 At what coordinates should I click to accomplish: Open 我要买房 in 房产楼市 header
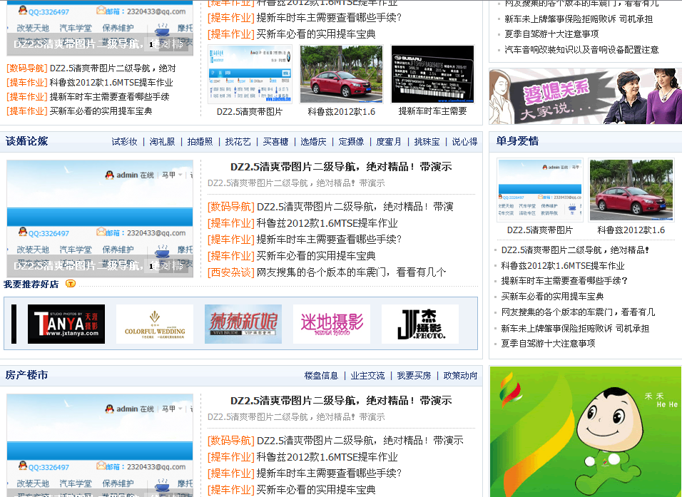(414, 376)
